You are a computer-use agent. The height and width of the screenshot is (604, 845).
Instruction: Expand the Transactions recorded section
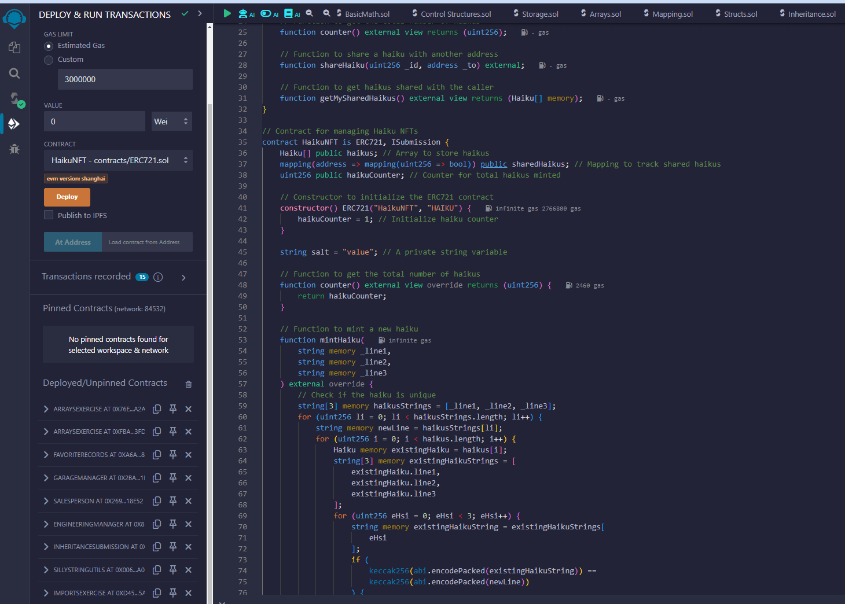click(183, 278)
